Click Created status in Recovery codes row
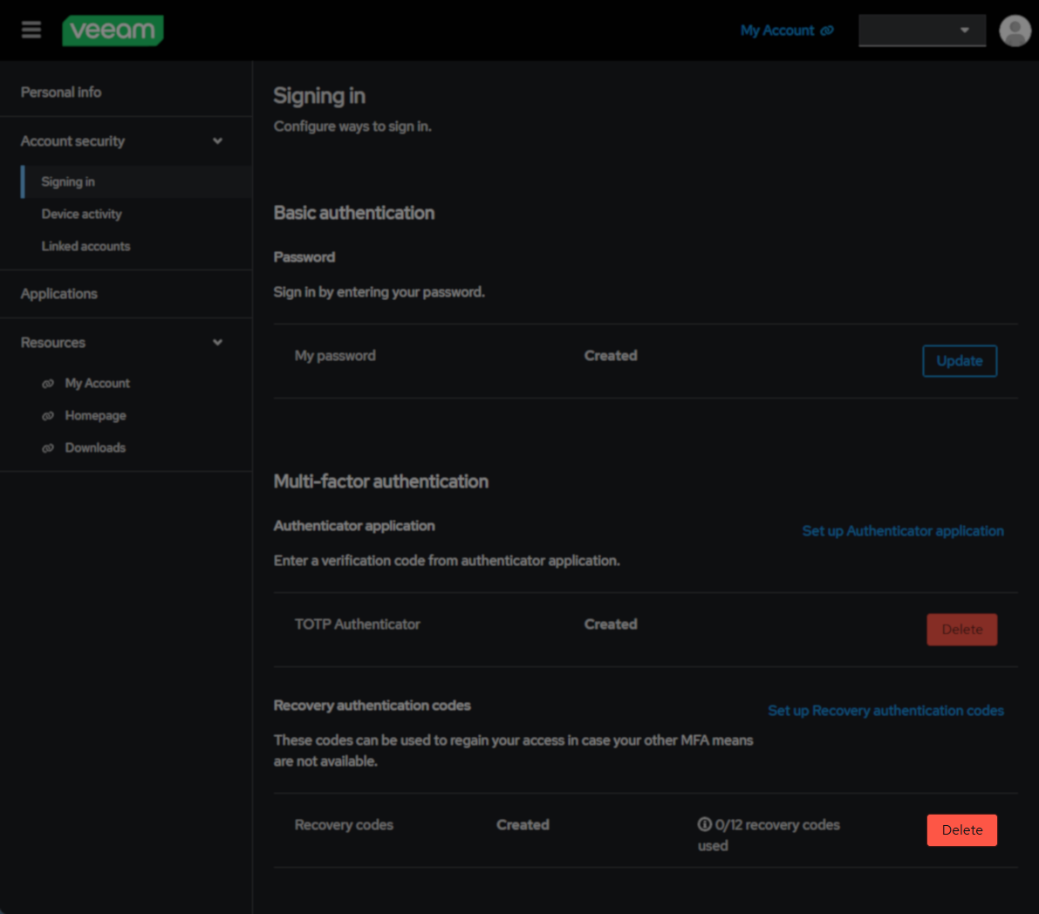The width and height of the screenshot is (1039, 914). (523, 824)
